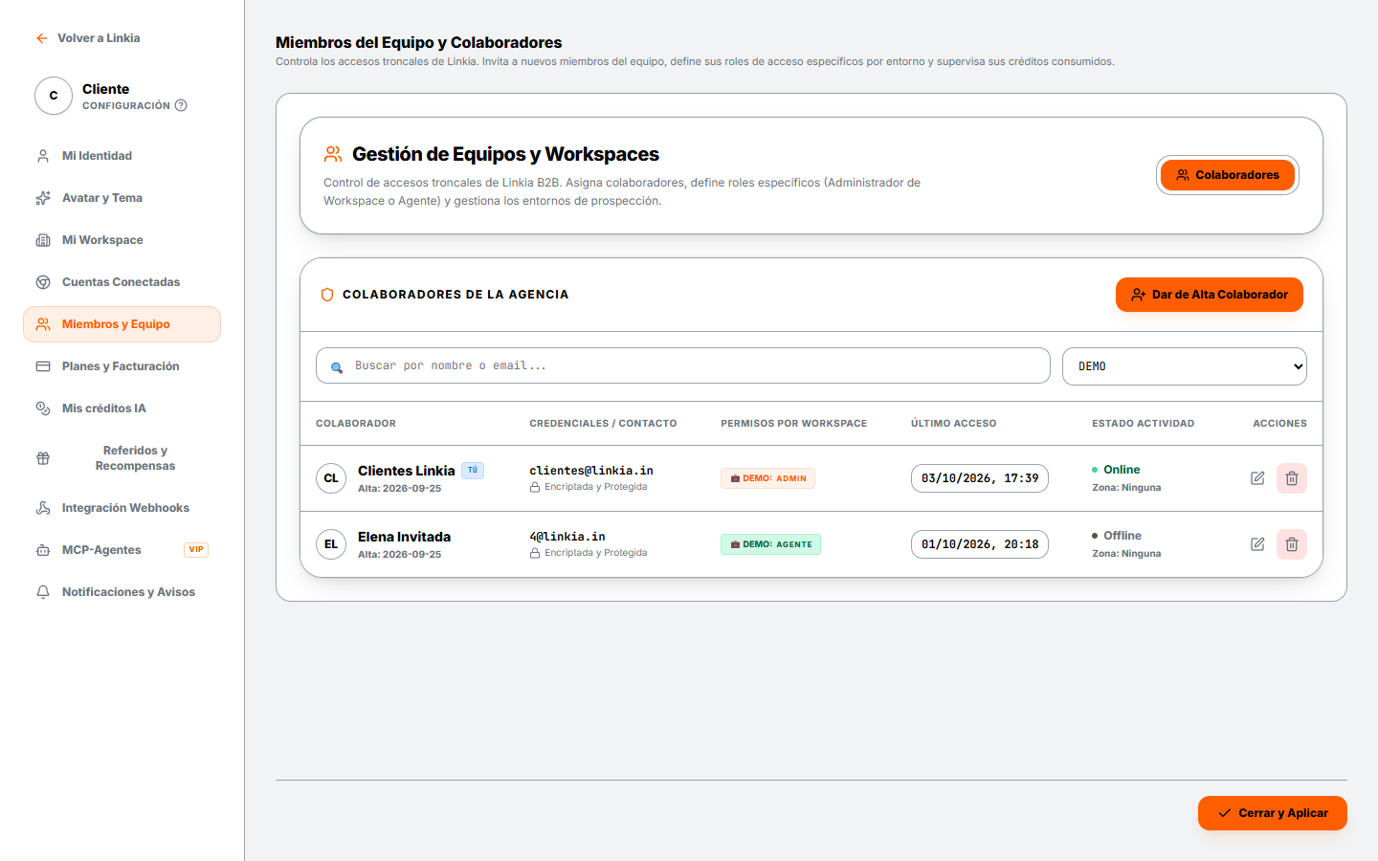Click the lock icon under clientes@linkia.in

click(535, 487)
